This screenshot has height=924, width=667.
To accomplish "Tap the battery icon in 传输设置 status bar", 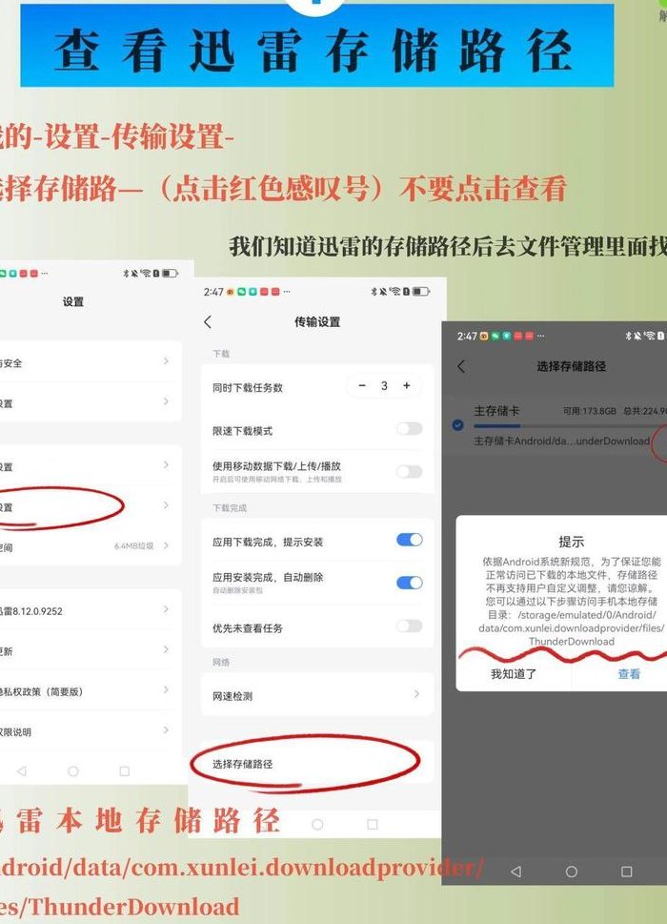I will pyautogui.click(x=421, y=291).
